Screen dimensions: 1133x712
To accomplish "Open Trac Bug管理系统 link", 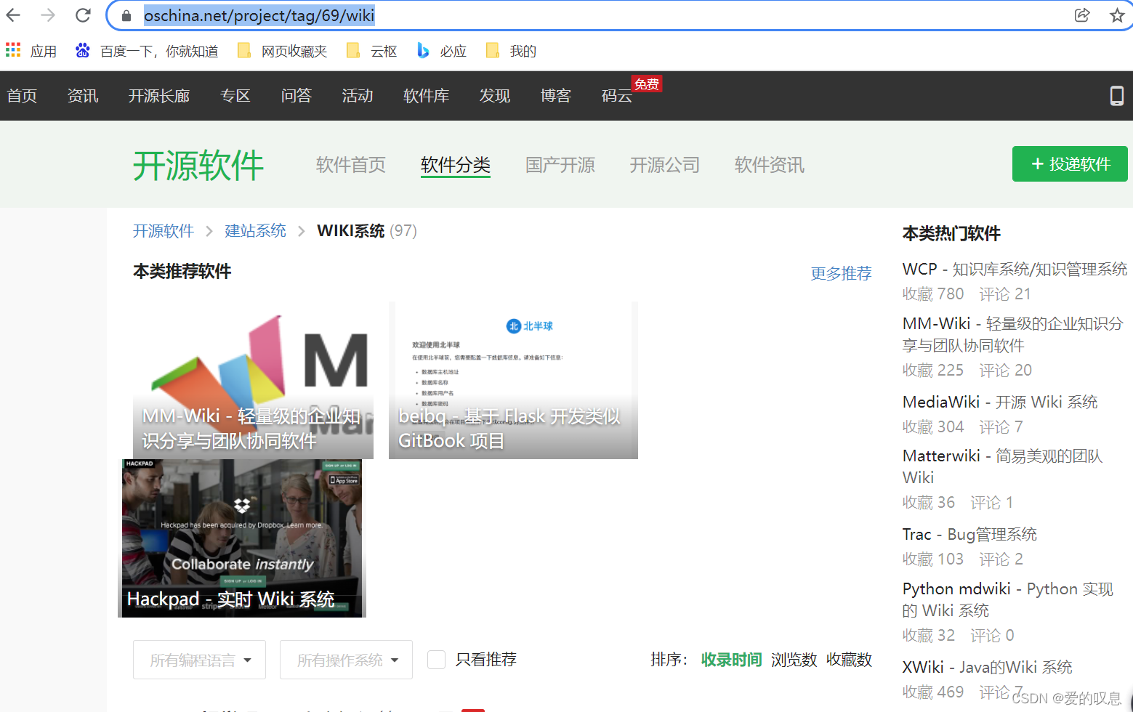I will 969,534.
